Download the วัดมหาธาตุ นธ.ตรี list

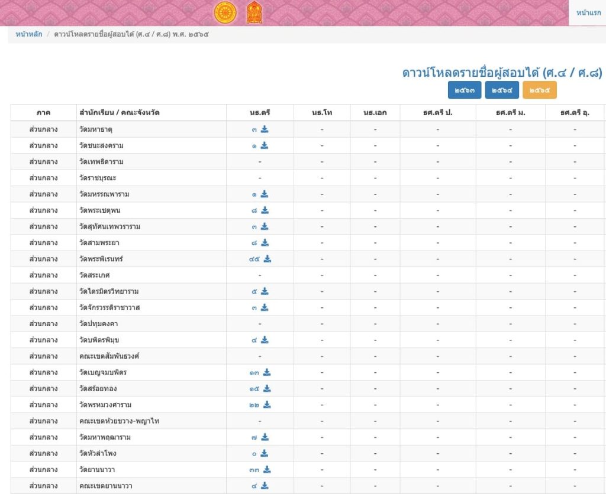265,129
